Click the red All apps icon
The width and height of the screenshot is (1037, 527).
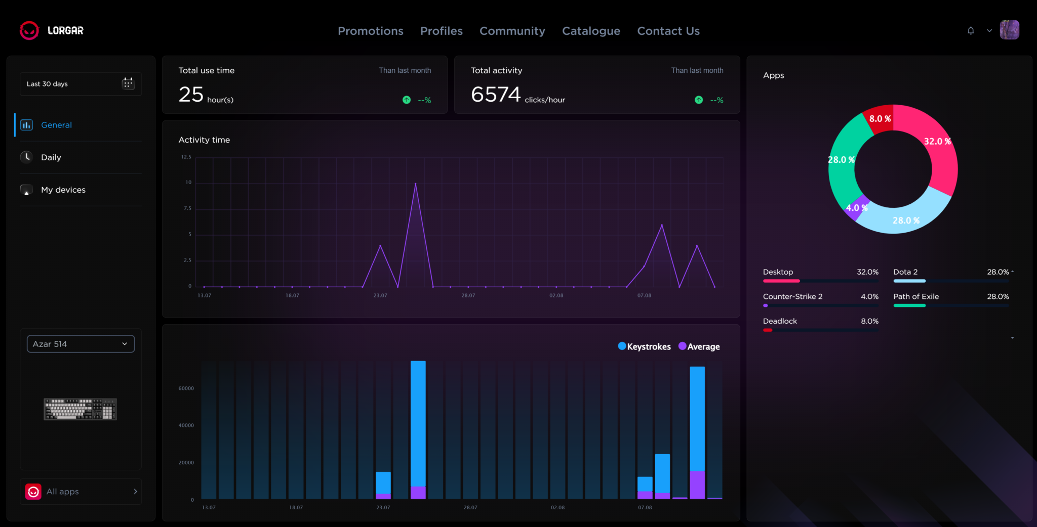pos(33,492)
